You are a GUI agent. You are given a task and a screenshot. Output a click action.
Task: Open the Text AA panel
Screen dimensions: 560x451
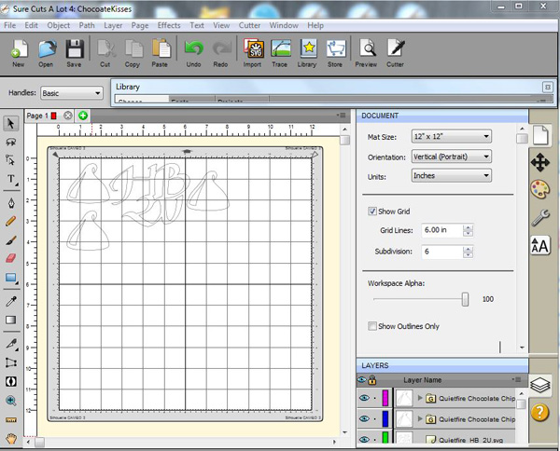pyautogui.click(x=540, y=246)
